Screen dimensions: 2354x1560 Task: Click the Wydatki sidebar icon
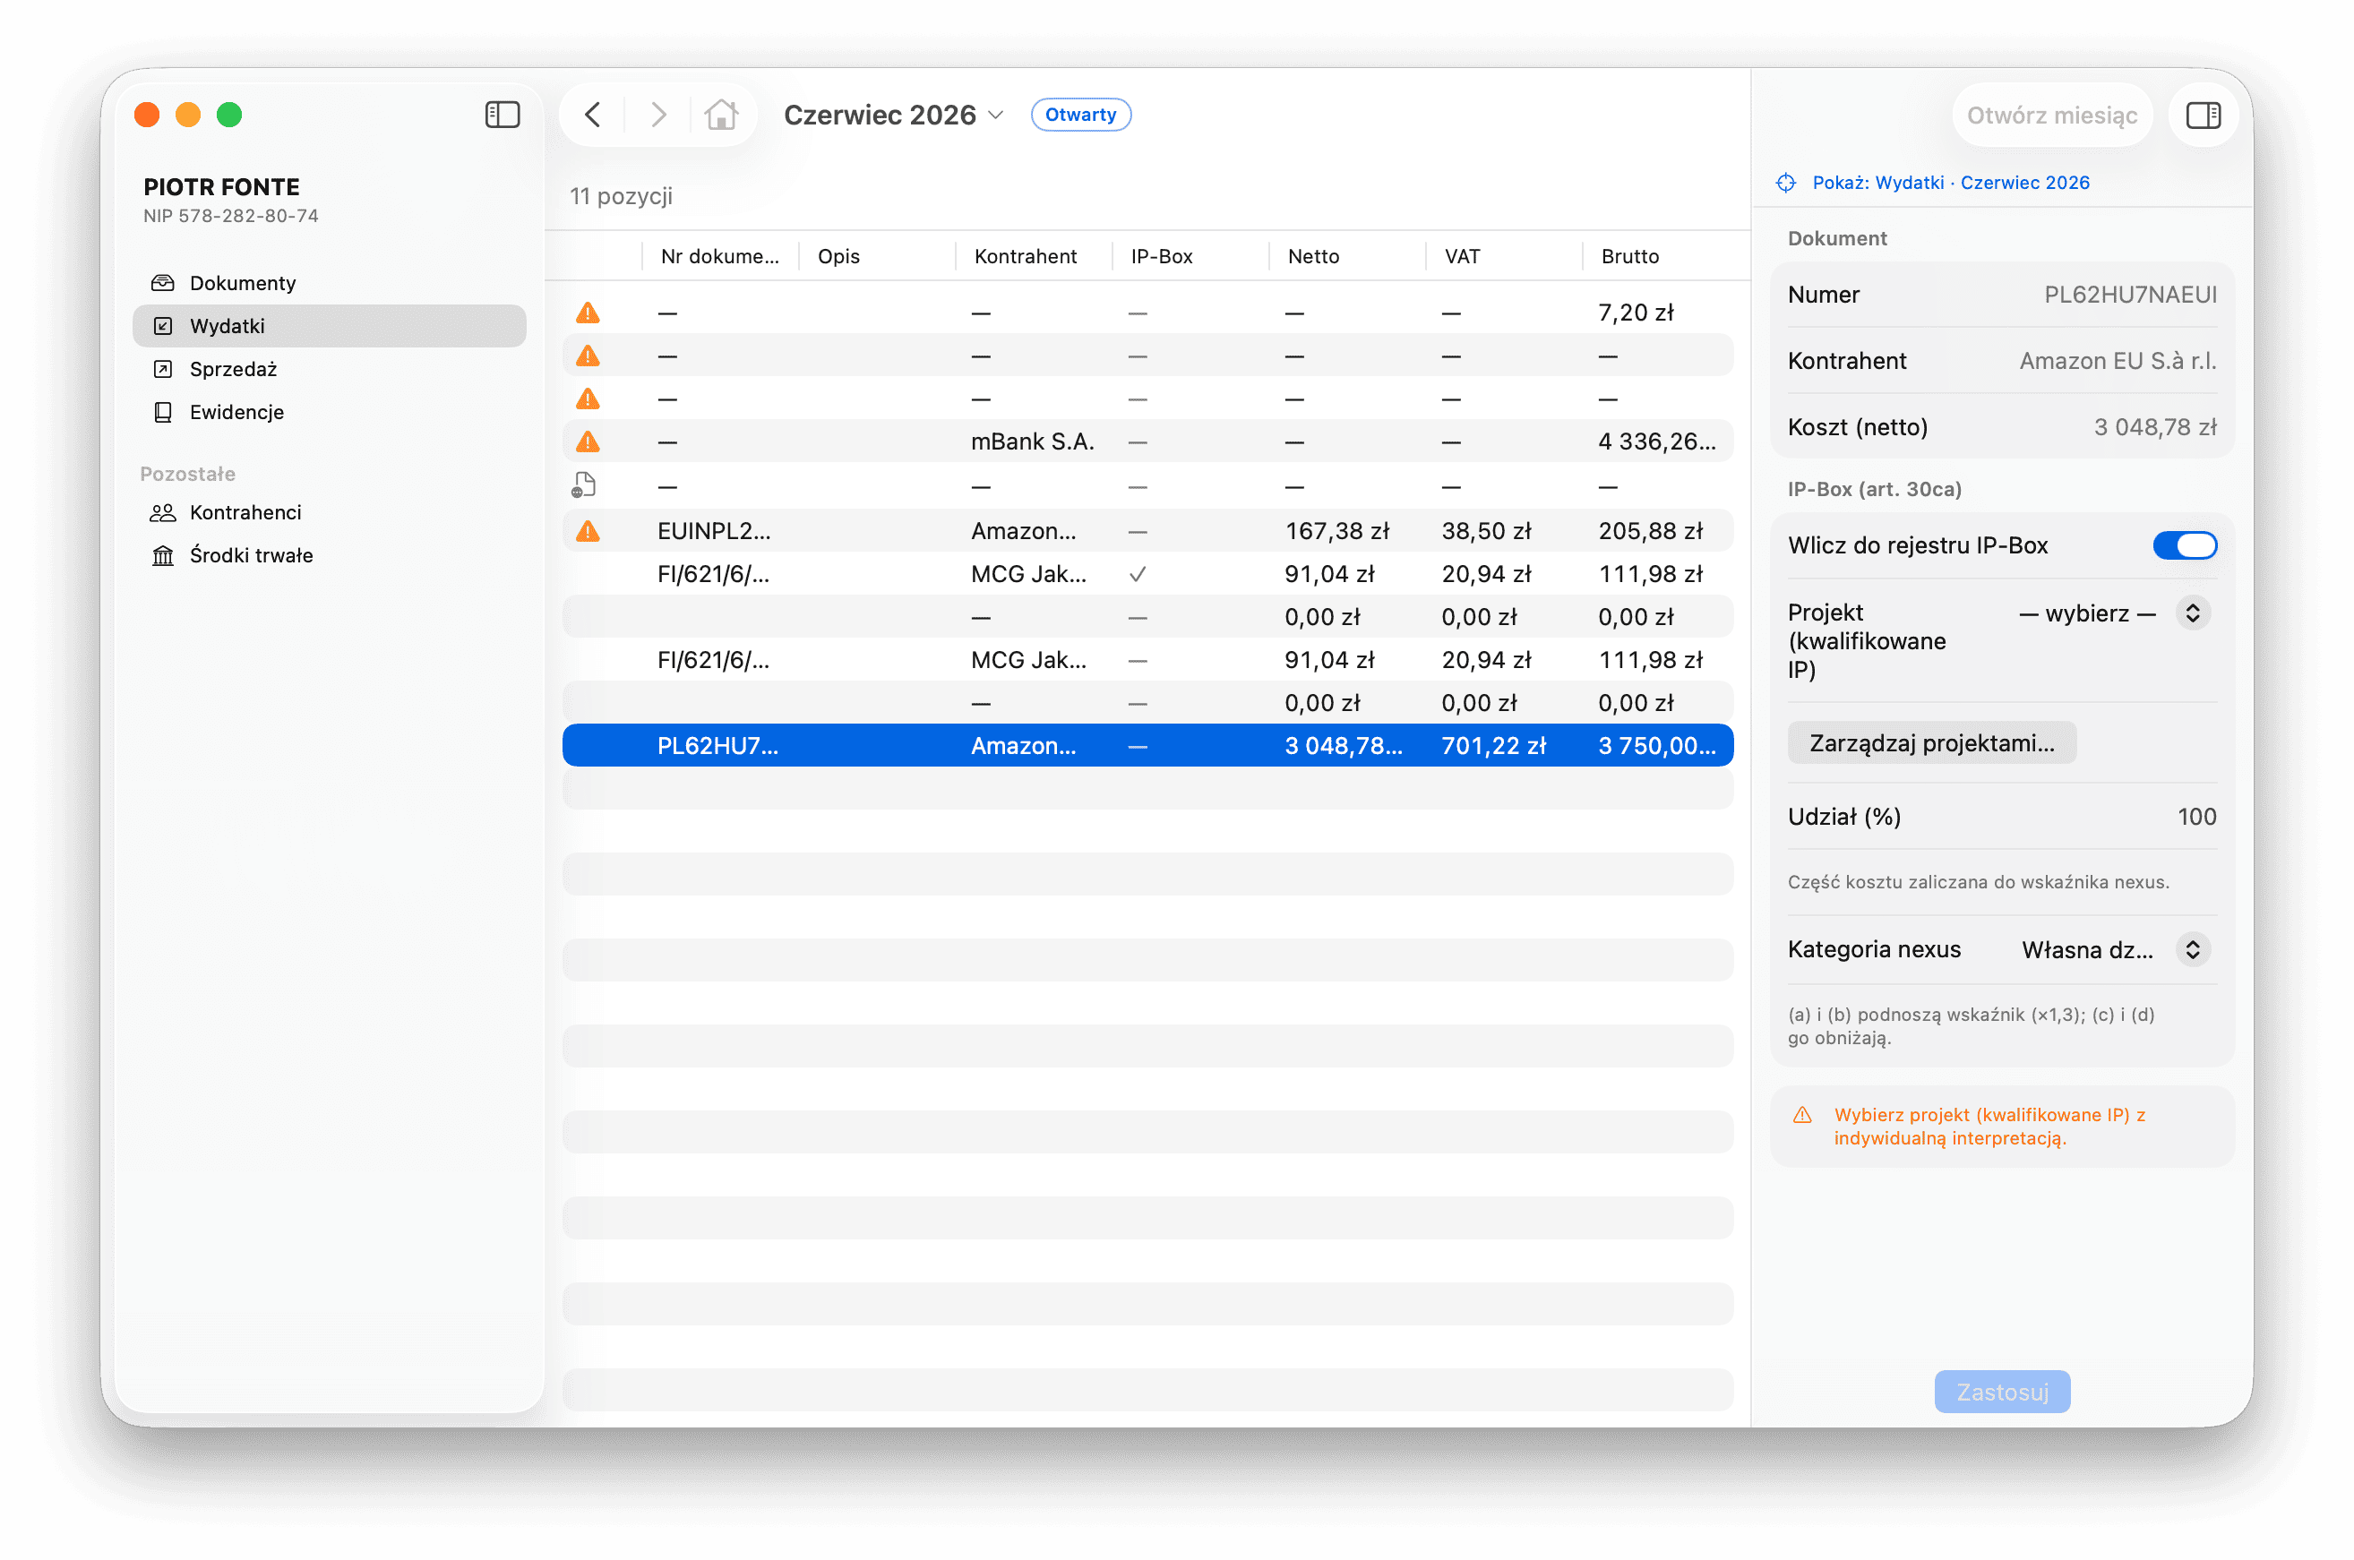pos(162,325)
